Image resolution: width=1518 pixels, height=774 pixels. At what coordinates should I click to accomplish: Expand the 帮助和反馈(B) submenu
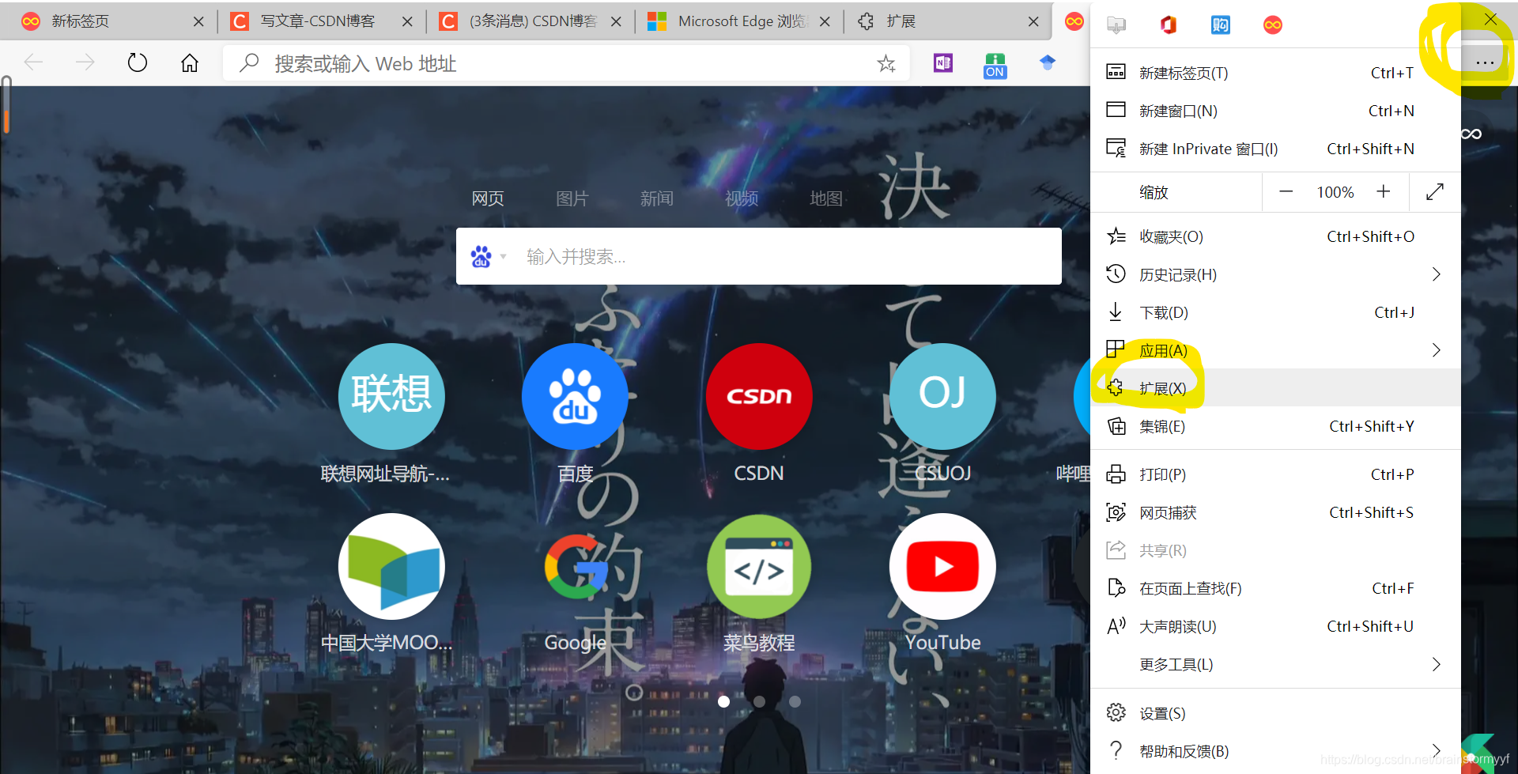coord(1275,751)
